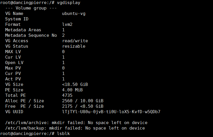Click the 'read/write' VG Access value
Screen dimensions: 213x137
(75, 41)
